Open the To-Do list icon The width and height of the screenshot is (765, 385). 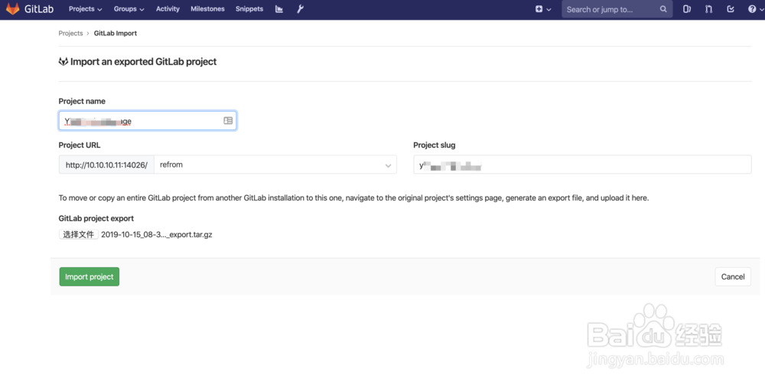[731, 8]
